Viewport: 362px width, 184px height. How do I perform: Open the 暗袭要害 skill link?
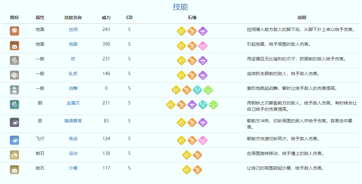[73, 121]
